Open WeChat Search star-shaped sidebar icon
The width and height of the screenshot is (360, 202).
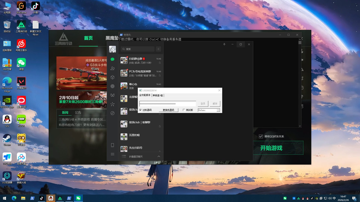112,104
